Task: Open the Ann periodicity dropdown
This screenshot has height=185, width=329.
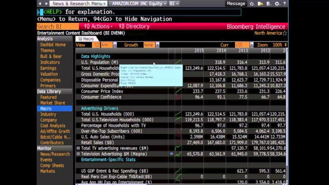Action: pos(106,45)
